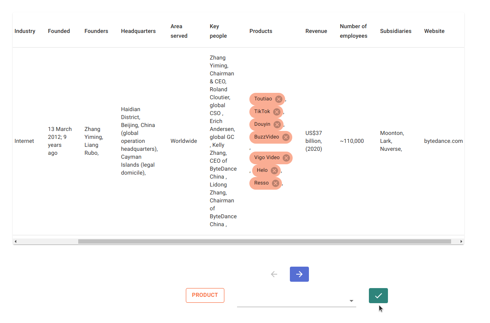Remove the Resso chip

click(x=276, y=183)
